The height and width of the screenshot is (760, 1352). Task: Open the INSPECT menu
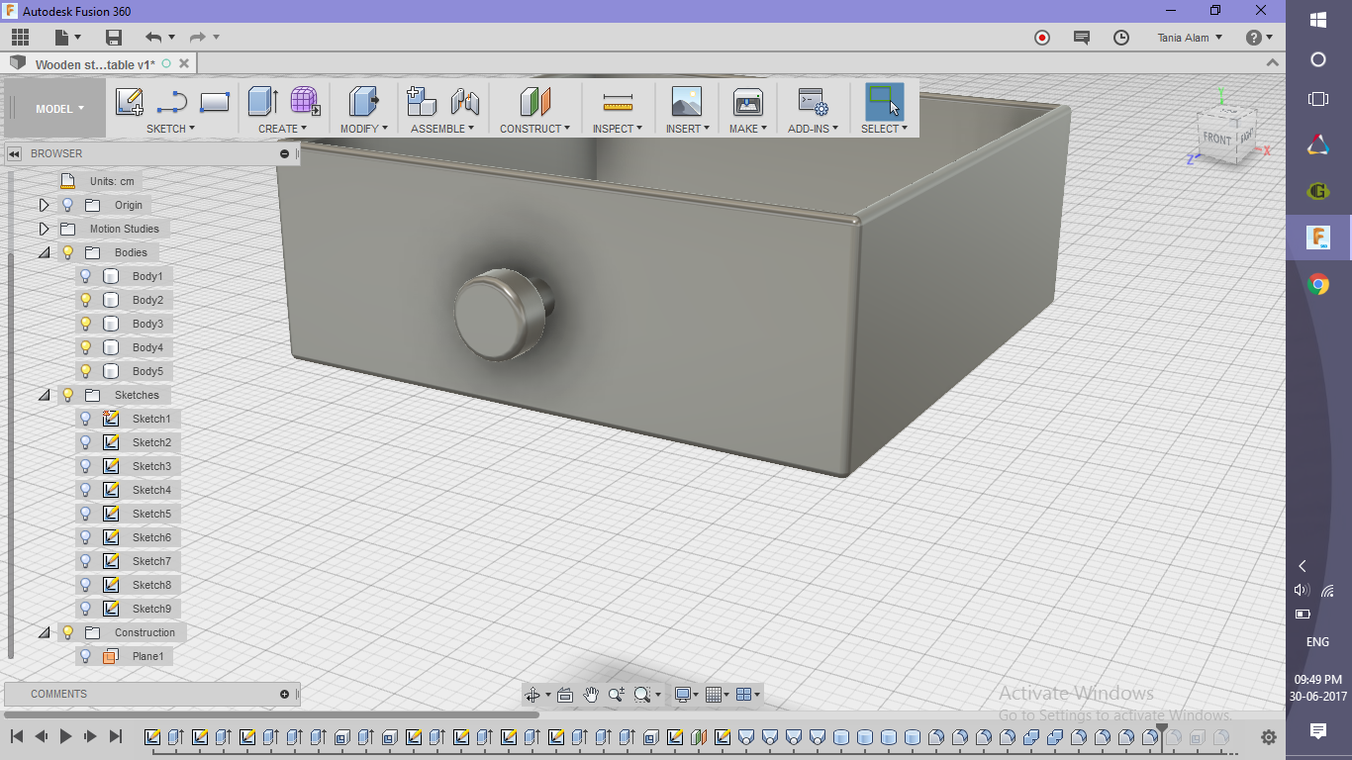618,129
